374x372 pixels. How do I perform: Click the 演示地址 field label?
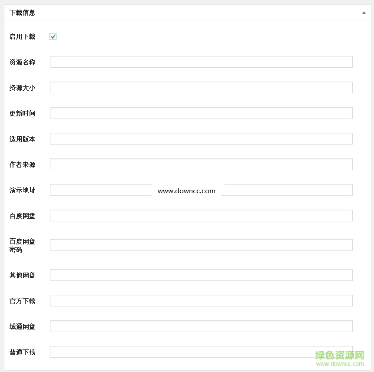(22, 190)
